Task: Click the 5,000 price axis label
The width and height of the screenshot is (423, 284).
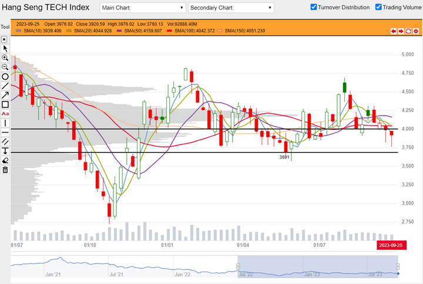Action: pos(408,55)
